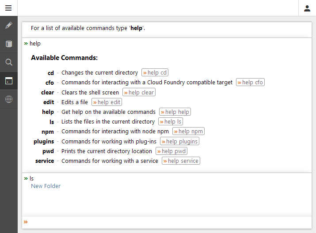Run the 'help npm' command button
Viewport: 316px width, 233px height.
[x=188, y=132]
